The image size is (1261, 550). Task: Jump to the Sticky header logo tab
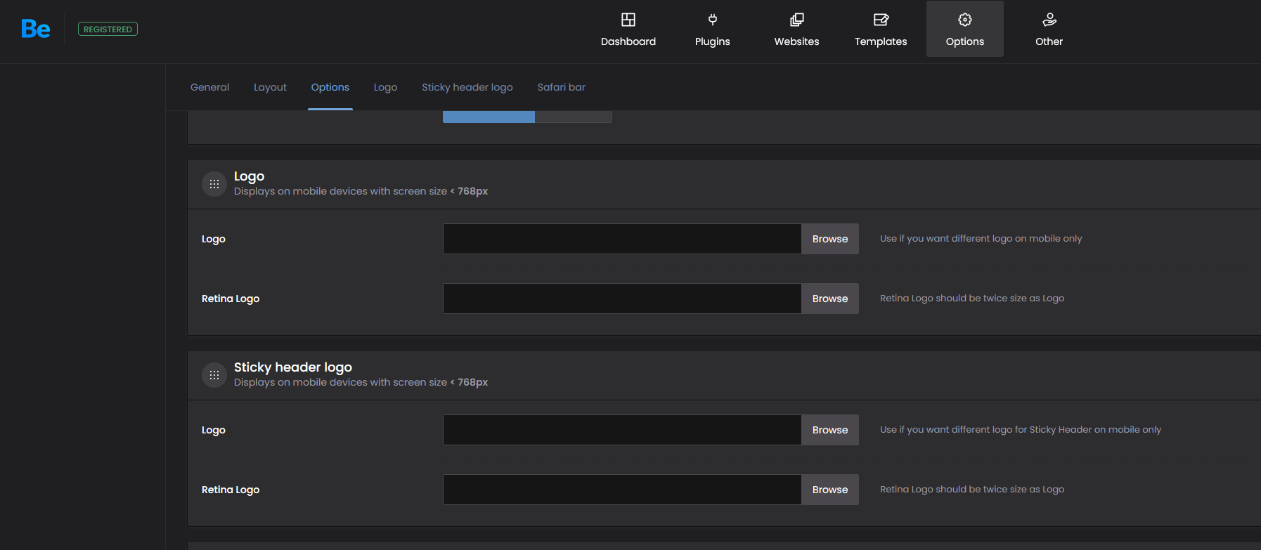point(467,87)
